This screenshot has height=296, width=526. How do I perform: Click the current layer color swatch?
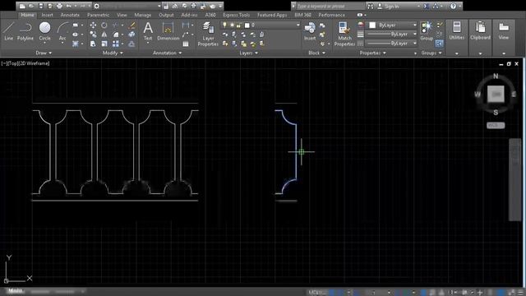247,25
